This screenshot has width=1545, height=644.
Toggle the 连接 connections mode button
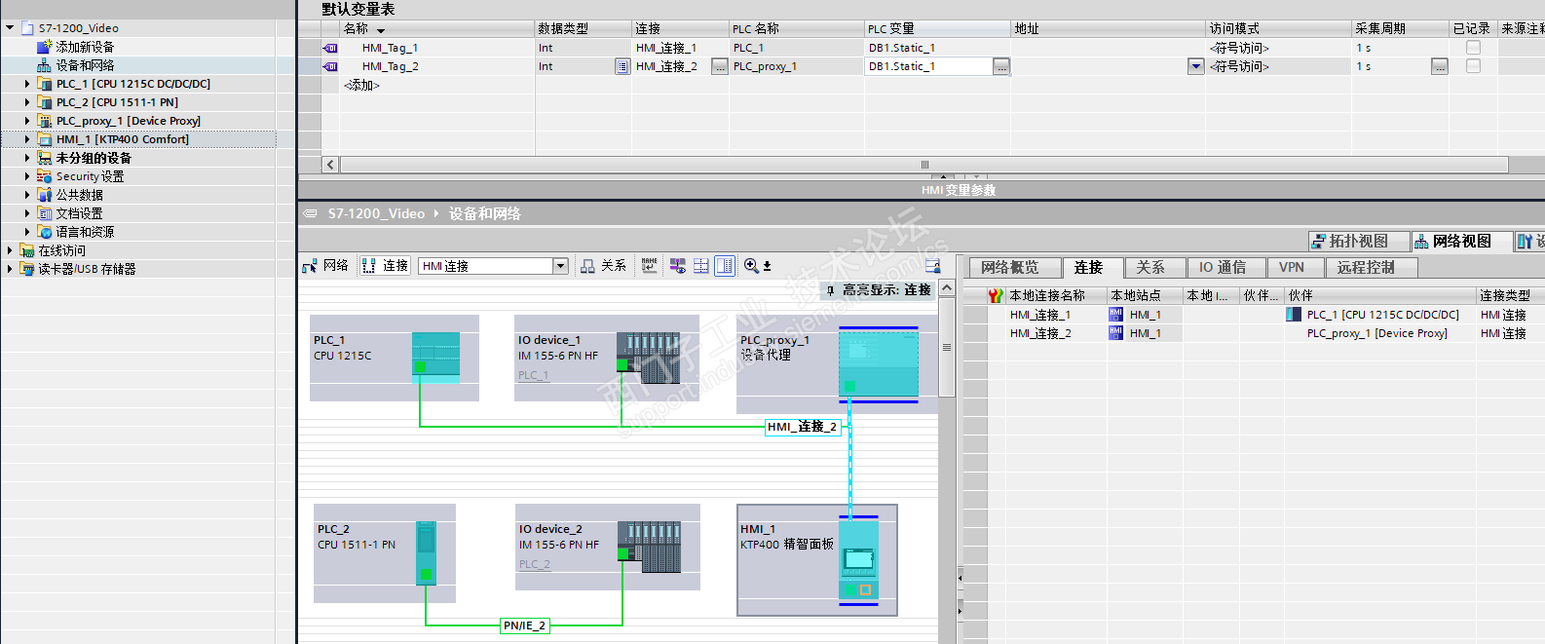click(385, 266)
